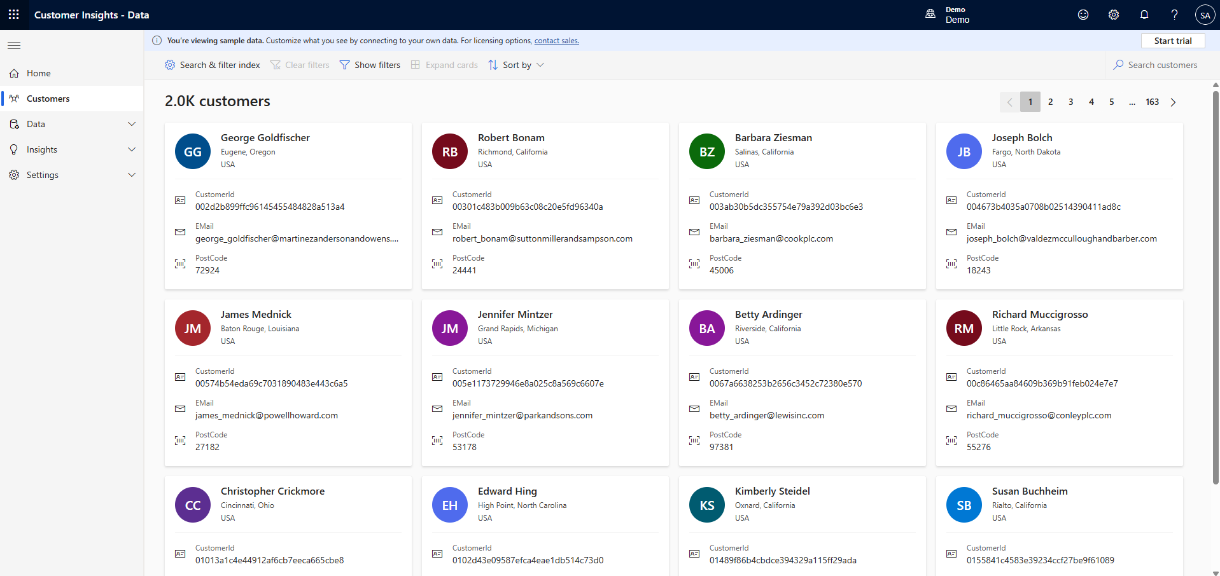Click the search customers magnifier icon
Image resolution: width=1220 pixels, height=576 pixels.
(1118, 65)
